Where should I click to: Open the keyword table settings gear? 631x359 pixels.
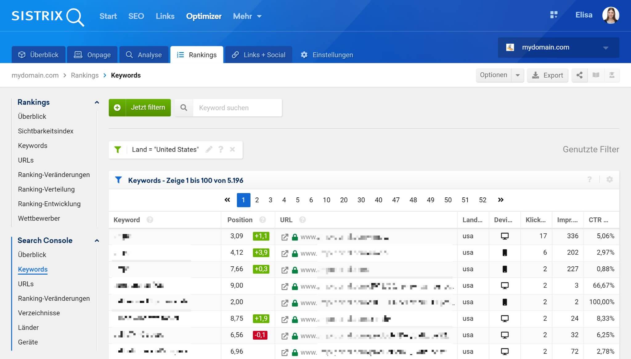click(x=609, y=179)
